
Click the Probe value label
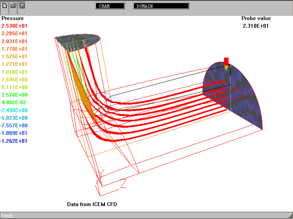tap(256, 18)
